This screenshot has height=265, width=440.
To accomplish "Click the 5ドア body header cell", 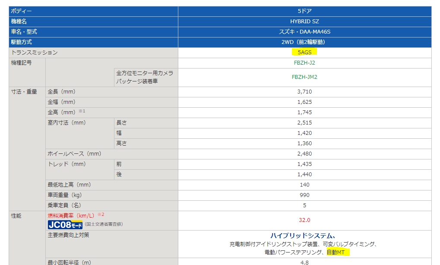I will coord(304,11).
